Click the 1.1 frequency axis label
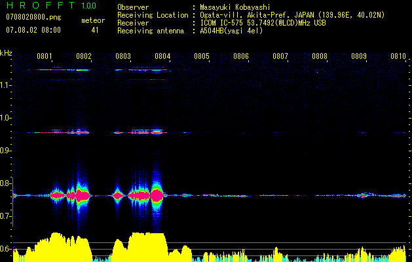 point(5,85)
